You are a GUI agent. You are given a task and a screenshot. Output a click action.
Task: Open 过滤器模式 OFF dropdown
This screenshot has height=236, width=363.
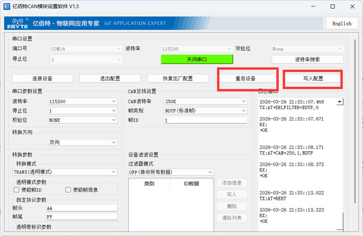171,172
